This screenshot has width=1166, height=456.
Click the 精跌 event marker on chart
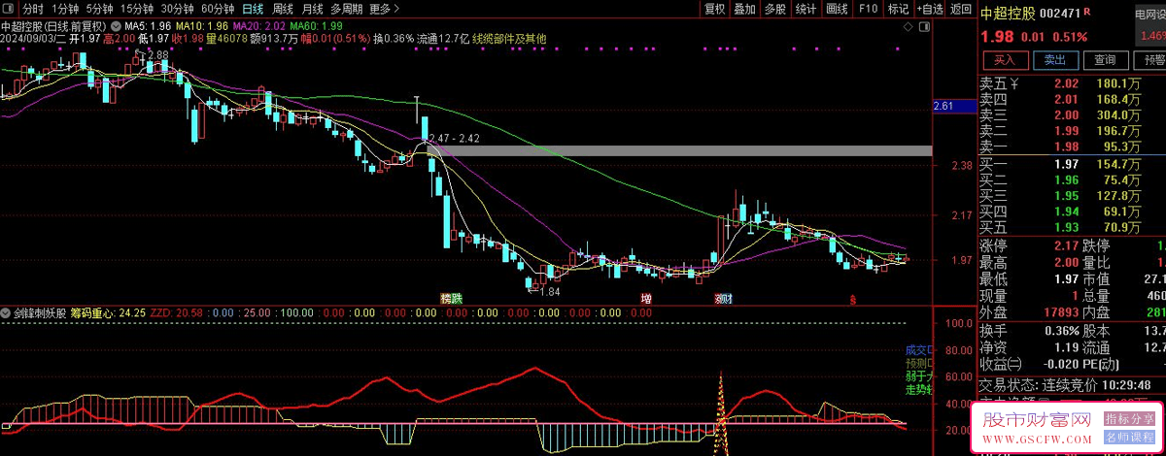point(451,299)
